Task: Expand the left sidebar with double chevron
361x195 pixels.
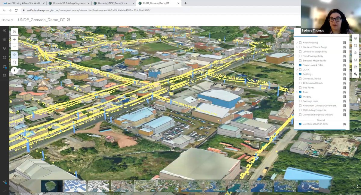Action: coord(5,190)
